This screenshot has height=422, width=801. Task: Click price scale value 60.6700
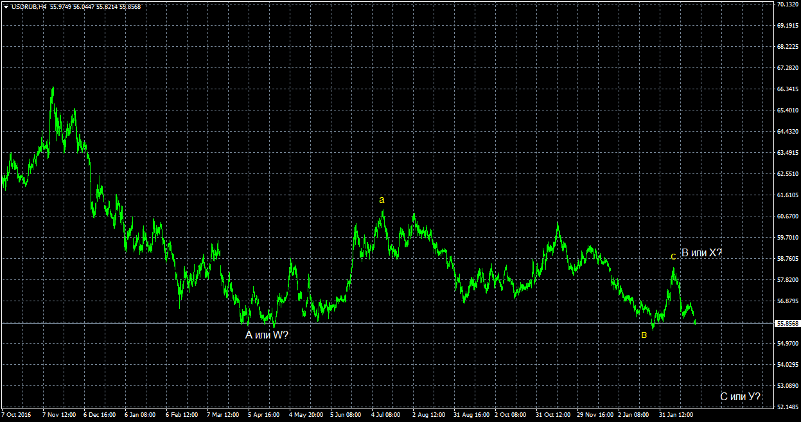[786, 216]
